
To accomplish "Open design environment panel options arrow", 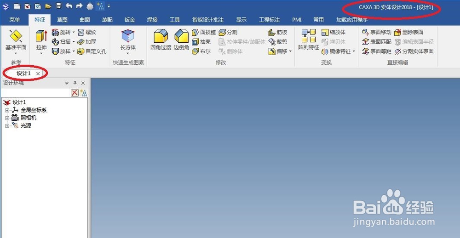I will coord(67,84).
